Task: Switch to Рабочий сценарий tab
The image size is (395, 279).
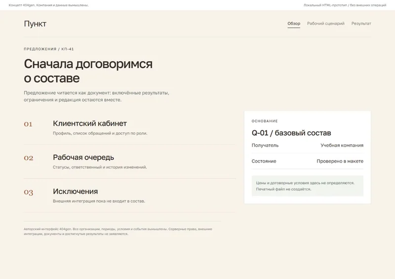Action: pyautogui.click(x=325, y=23)
